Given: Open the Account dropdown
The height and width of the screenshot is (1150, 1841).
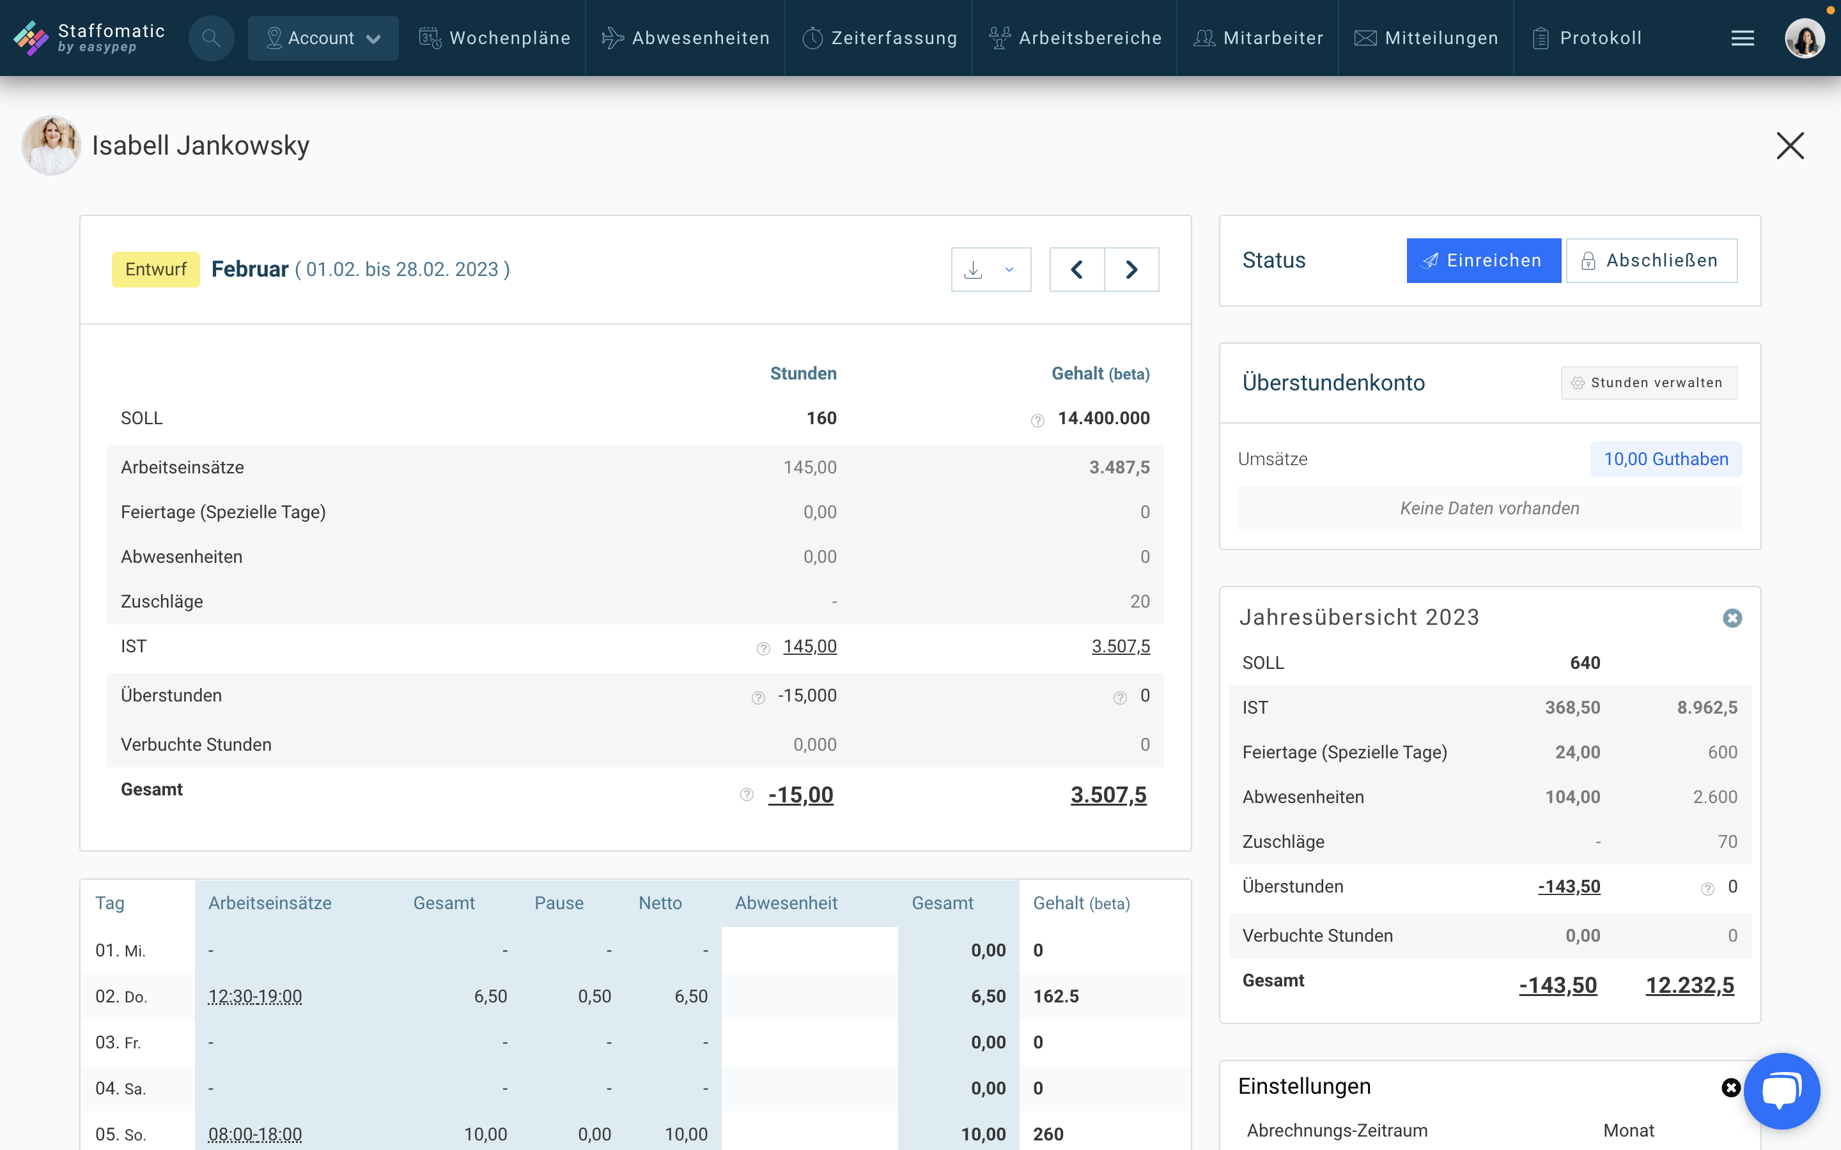Looking at the screenshot, I should tap(323, 38).
